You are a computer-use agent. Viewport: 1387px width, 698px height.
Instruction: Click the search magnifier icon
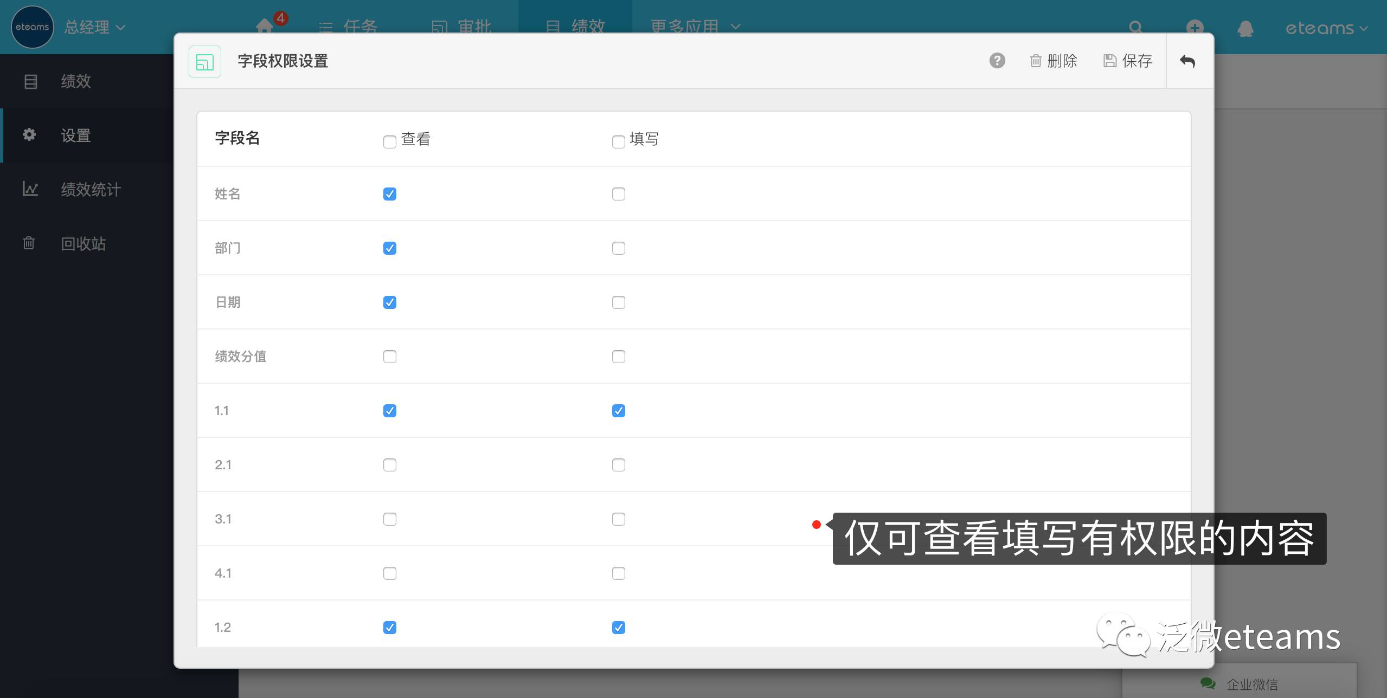[1135, 27]
